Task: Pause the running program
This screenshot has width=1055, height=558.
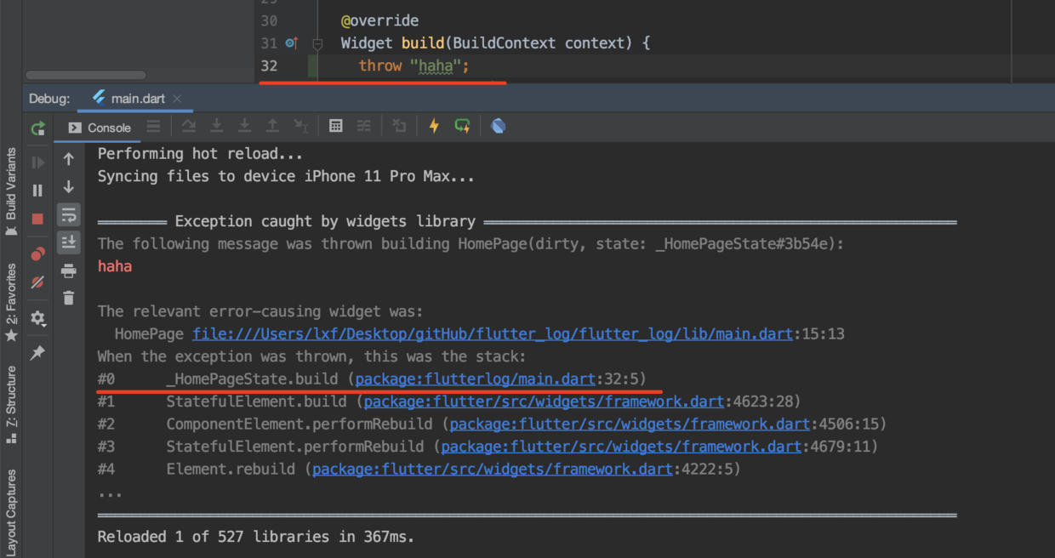Action: pos(37,191)
